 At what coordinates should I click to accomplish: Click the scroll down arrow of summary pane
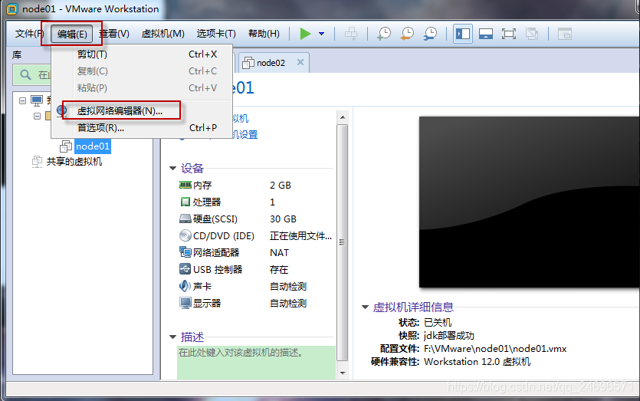click(343, 373)
